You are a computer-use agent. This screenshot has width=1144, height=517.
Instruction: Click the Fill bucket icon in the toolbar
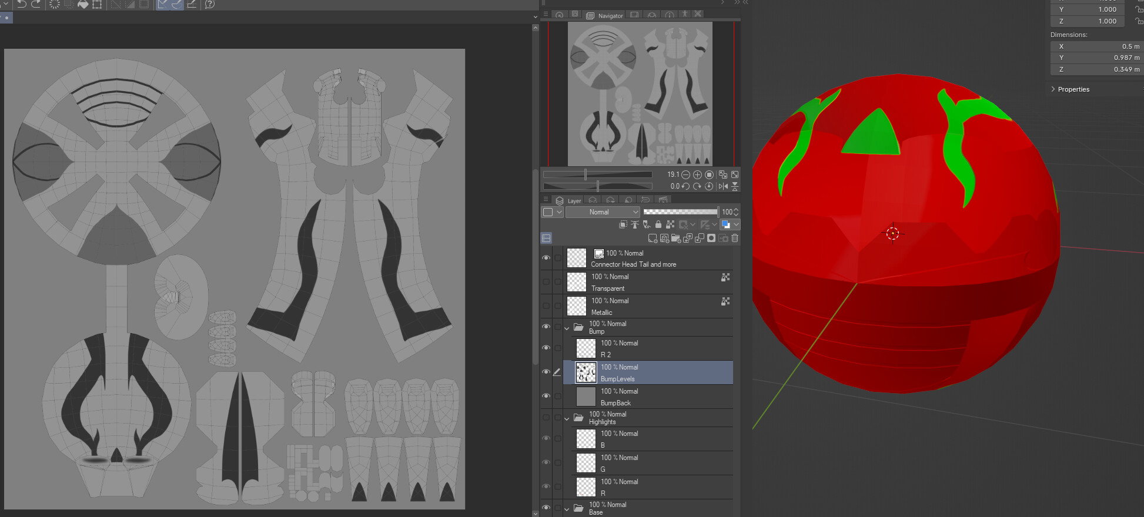[83, 4]
